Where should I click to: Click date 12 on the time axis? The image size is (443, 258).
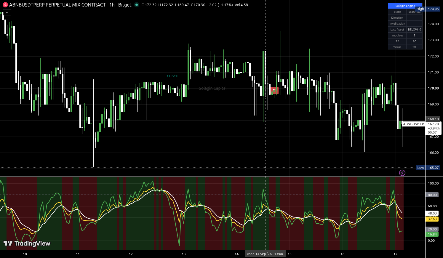click(x=131, y=254)
